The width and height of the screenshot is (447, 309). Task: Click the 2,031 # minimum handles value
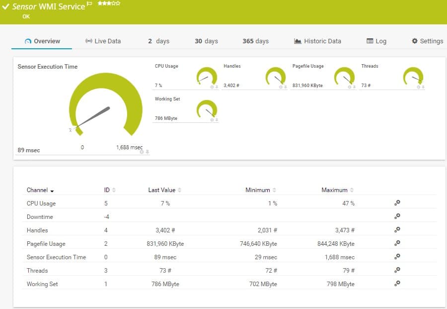tap(267, 230)
